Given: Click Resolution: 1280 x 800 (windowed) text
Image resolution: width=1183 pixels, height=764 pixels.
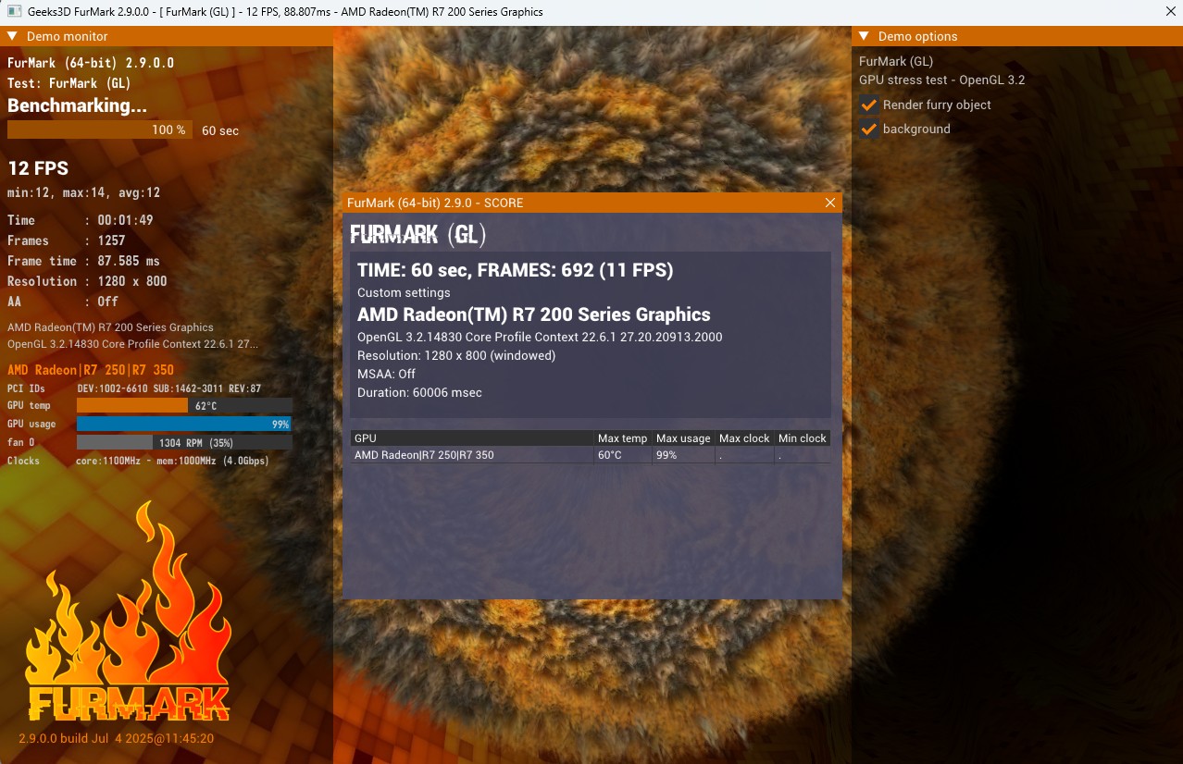Looking at the screenshot, I should click(x=456, y=356).
